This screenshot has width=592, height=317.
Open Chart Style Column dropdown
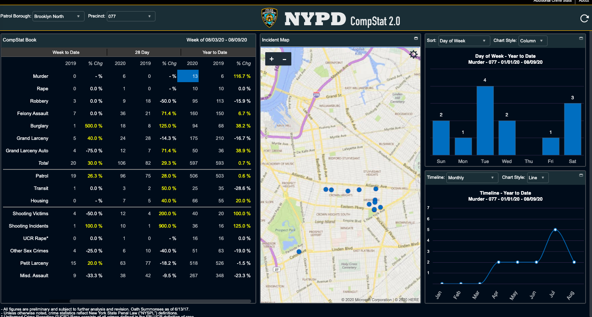pyautogui.click(x=533, y=41)
